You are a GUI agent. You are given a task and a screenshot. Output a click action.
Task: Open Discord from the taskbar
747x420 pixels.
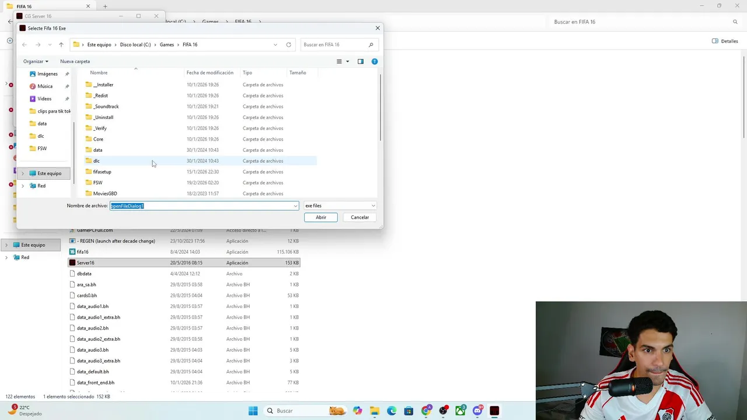click(x=477, y=411)
